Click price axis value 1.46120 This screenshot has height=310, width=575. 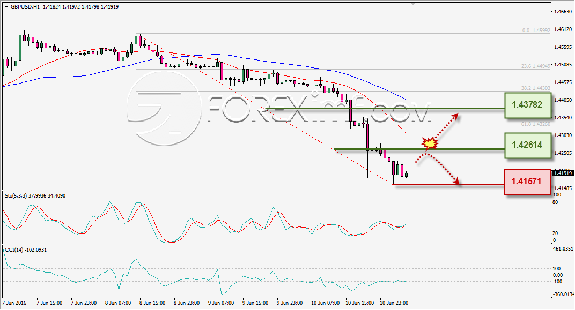(x=563, y=29)
